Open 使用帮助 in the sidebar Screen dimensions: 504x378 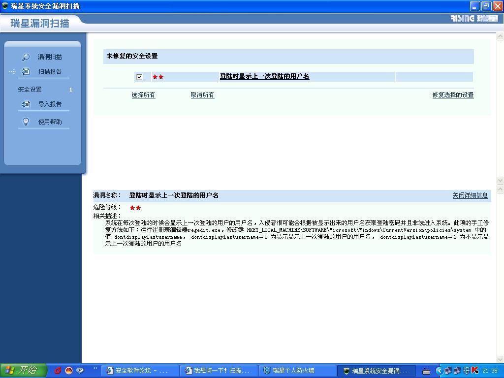click(50, 122)
